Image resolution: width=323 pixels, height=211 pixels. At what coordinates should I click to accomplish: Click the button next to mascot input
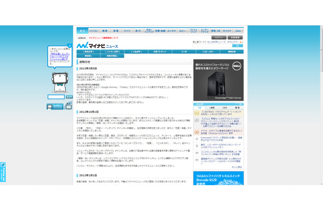click(69, 97)
